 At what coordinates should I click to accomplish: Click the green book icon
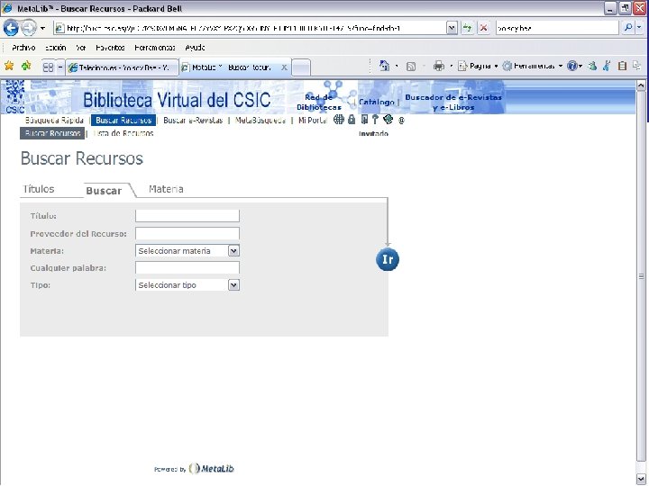pyautogui.click(x=388, y=120)
